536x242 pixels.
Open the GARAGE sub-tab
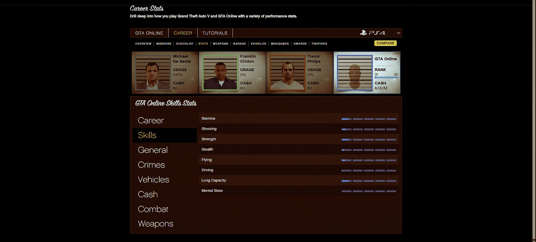pyautogui.click(x=240, y=44)
